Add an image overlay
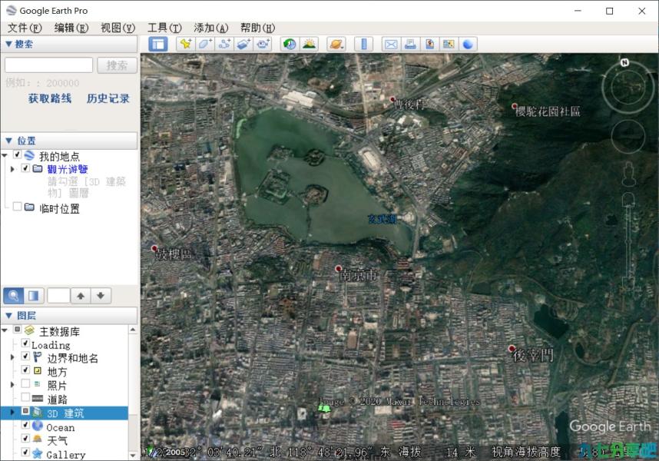The height and width of the screenshot is (461, 659). click(243, 44)
